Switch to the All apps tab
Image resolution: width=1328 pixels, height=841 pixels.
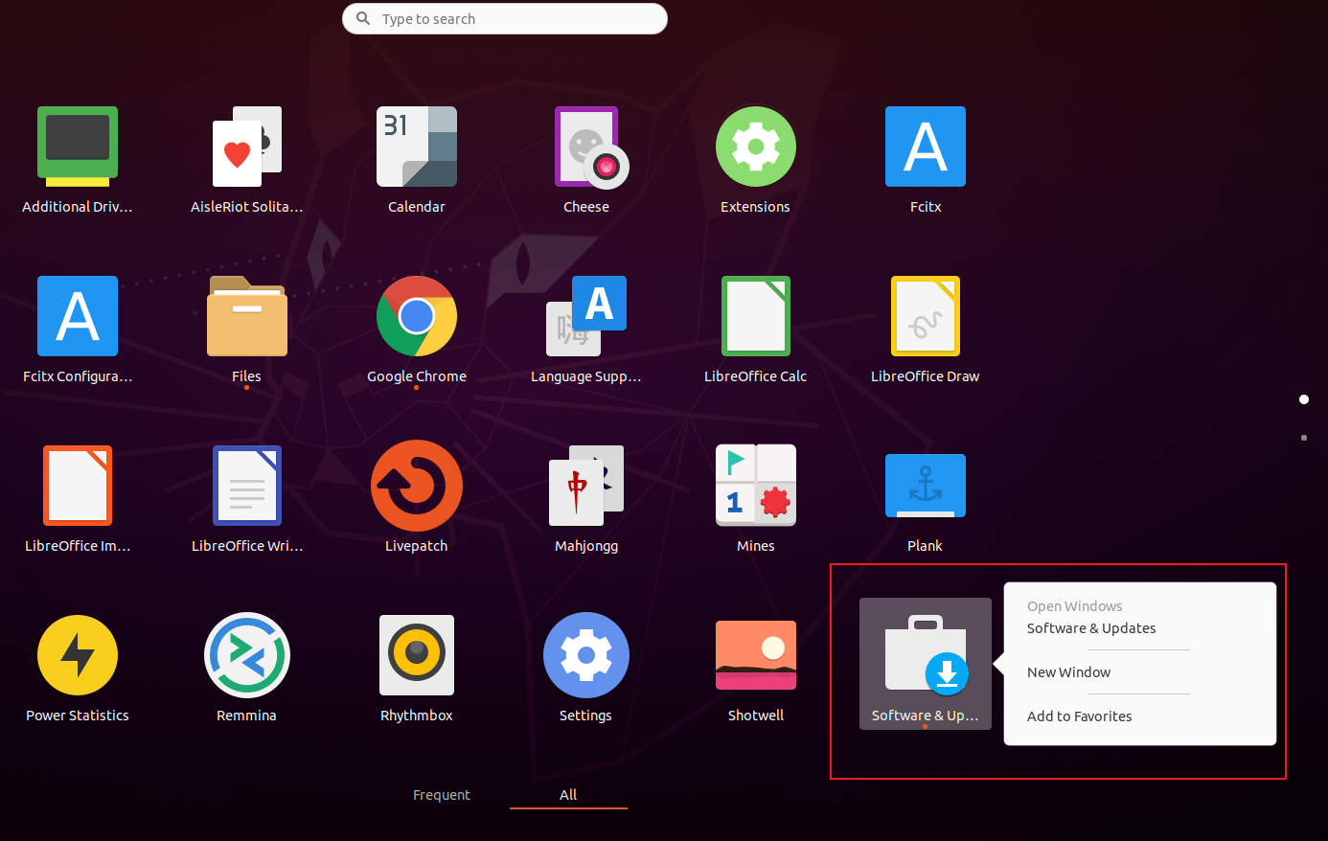tap(568, 795)
